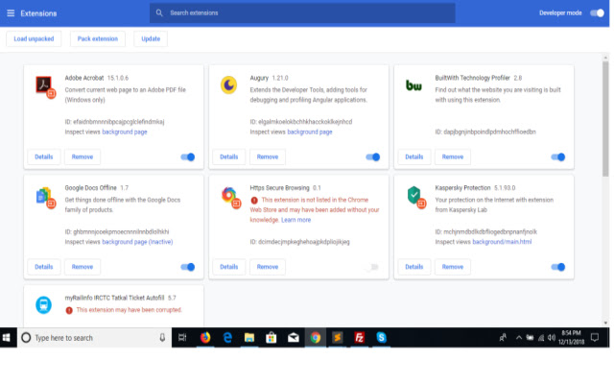Click the Load unpacked button
Screen dimensions: 614x384
point(34,38)
